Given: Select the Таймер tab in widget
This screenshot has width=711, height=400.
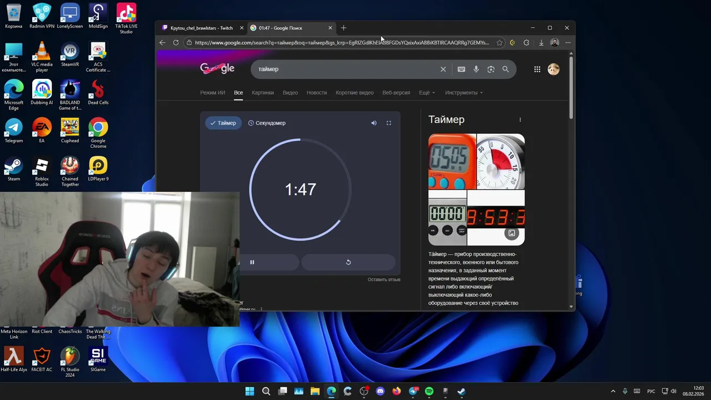Looking at the screenshot, I should [223, 123].
